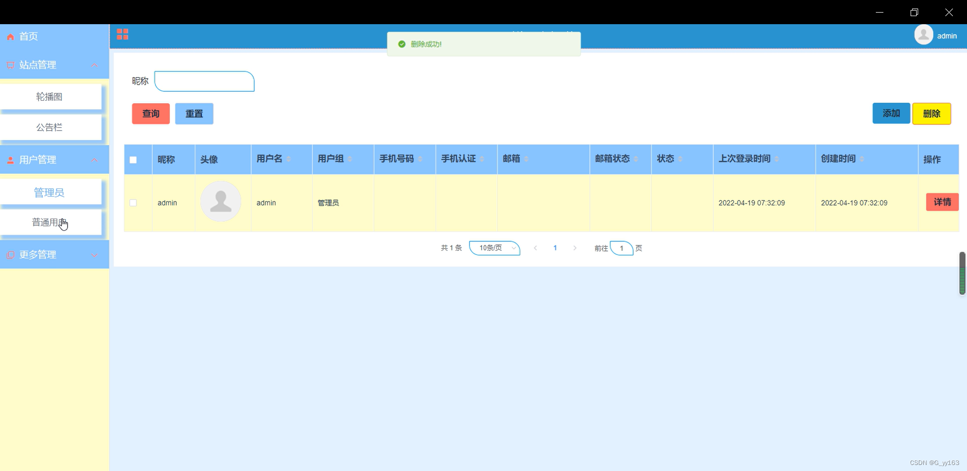Go to previous page arrow
The image size is (967, 471).
[x=535, y=248]
